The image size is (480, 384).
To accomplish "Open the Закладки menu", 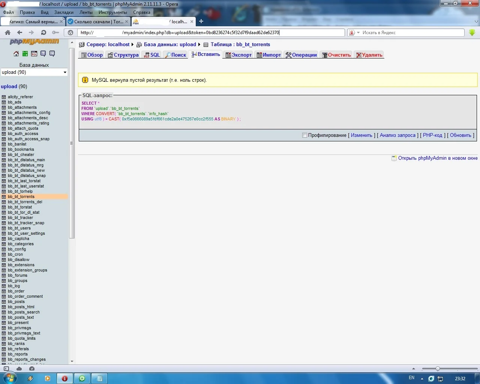I will (x=64, y=12).
